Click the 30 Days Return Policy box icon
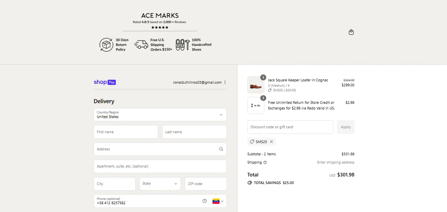This screenshot has height=212, width=447. pyautogui.click(x=106, y=45)
